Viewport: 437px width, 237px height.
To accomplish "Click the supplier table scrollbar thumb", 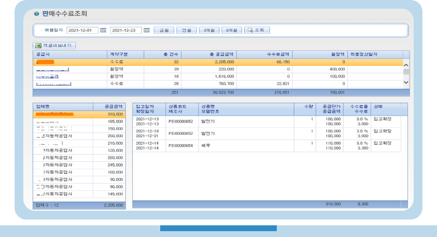I will pyautogui.click(x=406, y=71).
